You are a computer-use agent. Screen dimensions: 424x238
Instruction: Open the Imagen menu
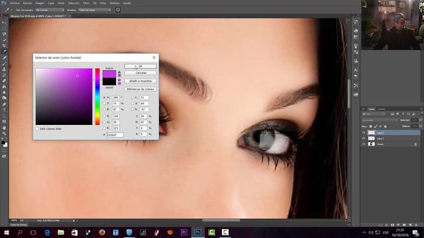click(x=40, y=3)
